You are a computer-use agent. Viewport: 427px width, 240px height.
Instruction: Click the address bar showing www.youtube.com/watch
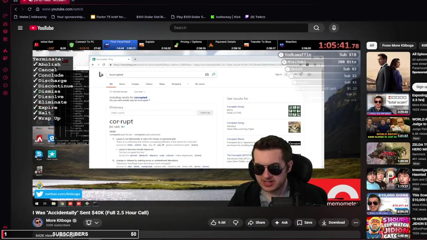[x=63, y=9]
